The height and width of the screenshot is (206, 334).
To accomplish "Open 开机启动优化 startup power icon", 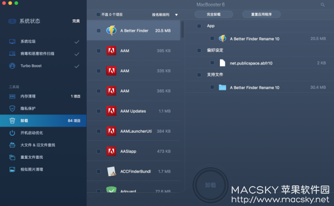I will click(12, 133).
